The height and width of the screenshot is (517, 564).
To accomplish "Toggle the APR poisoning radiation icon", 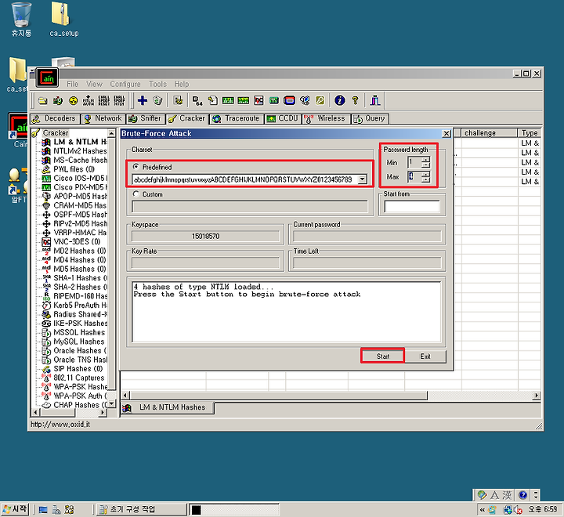I will (73, 100).
